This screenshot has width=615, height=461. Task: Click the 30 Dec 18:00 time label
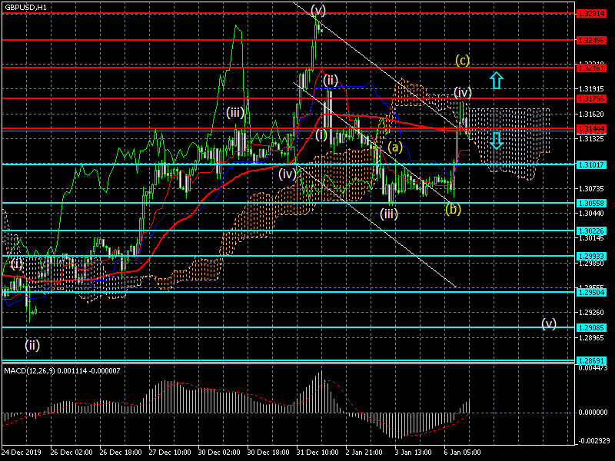[x=268, y=452]
